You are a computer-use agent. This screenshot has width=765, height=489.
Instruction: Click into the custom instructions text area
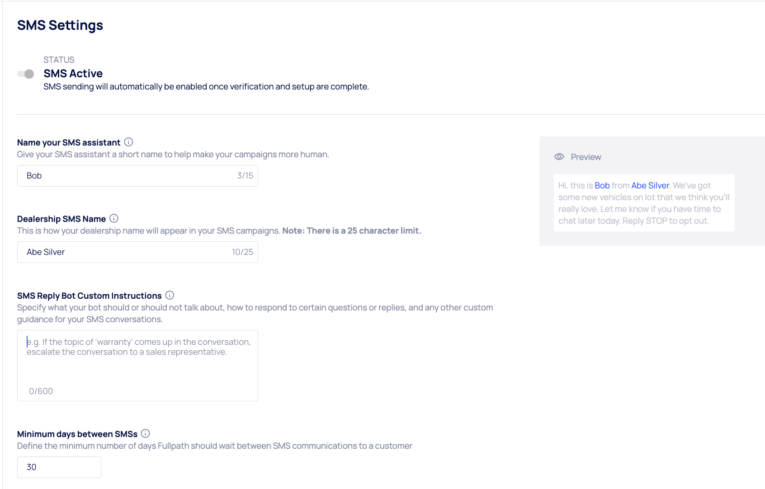coord(137,365)
